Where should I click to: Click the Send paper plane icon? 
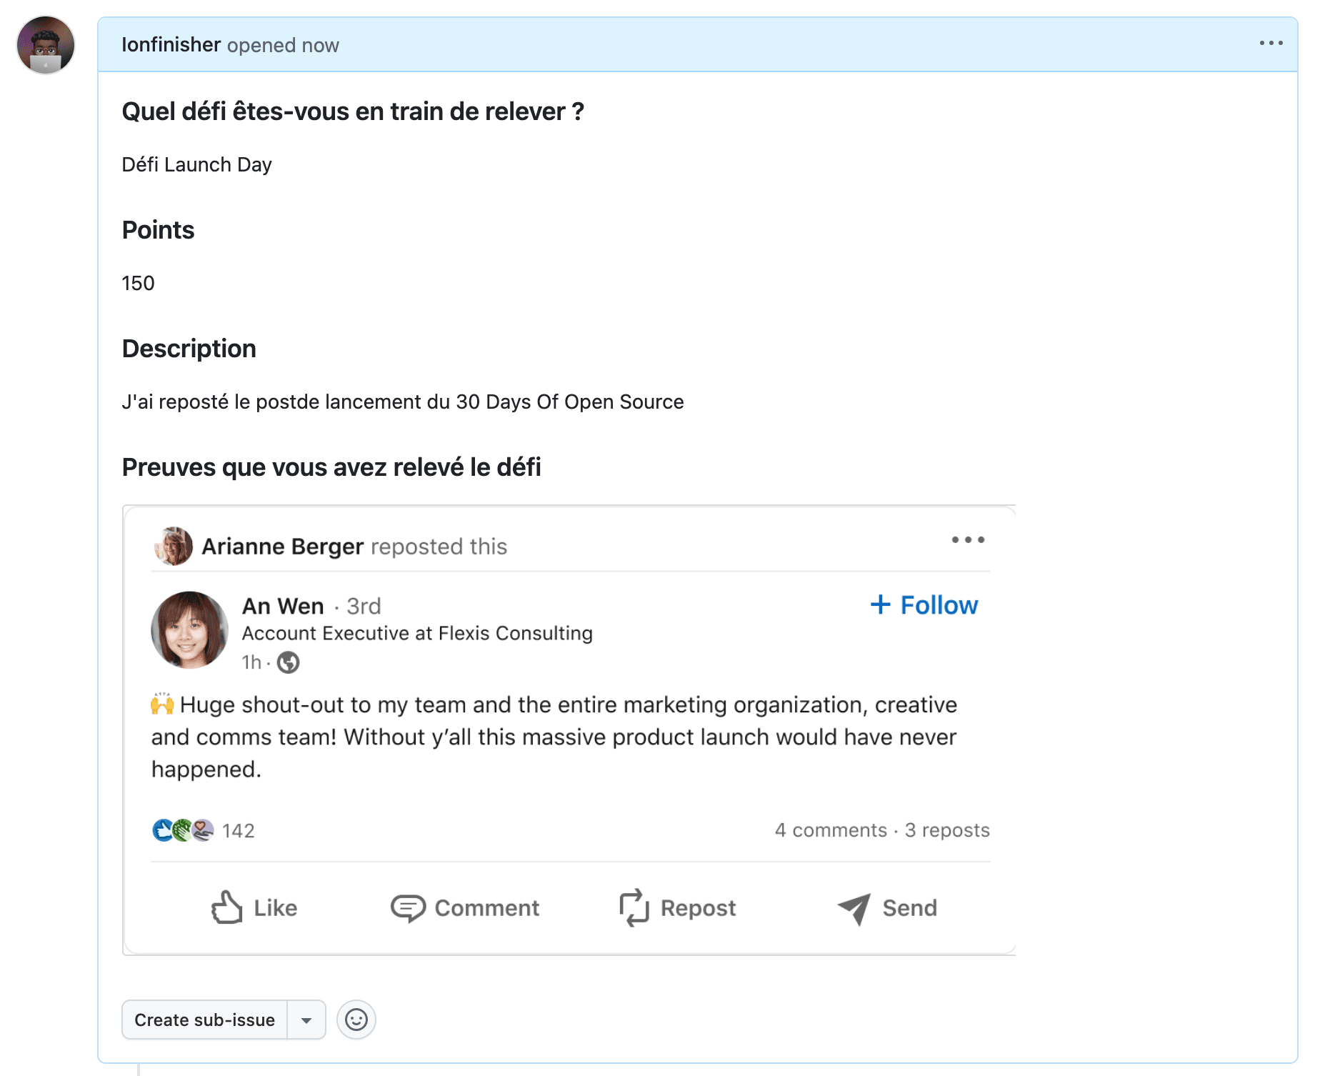click(854, 908)
